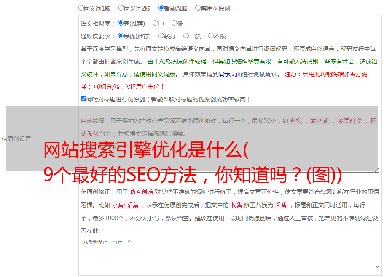Set 通顺度要求 to 较好

click(161, 36)
